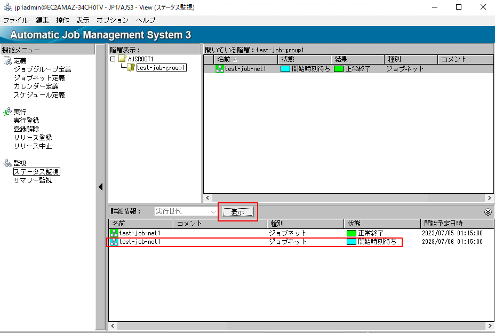Viewport: 495px width, 333px height.
Task: Select 登録解除 in function menu
Action: pos(27,129)
